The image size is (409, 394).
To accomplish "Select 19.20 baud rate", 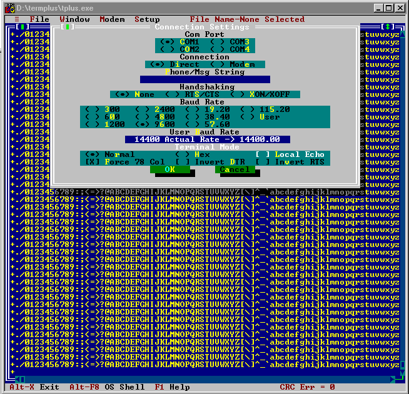I will click(208, 109).
